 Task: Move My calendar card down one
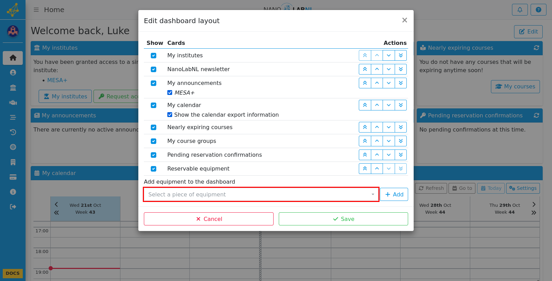389,105
